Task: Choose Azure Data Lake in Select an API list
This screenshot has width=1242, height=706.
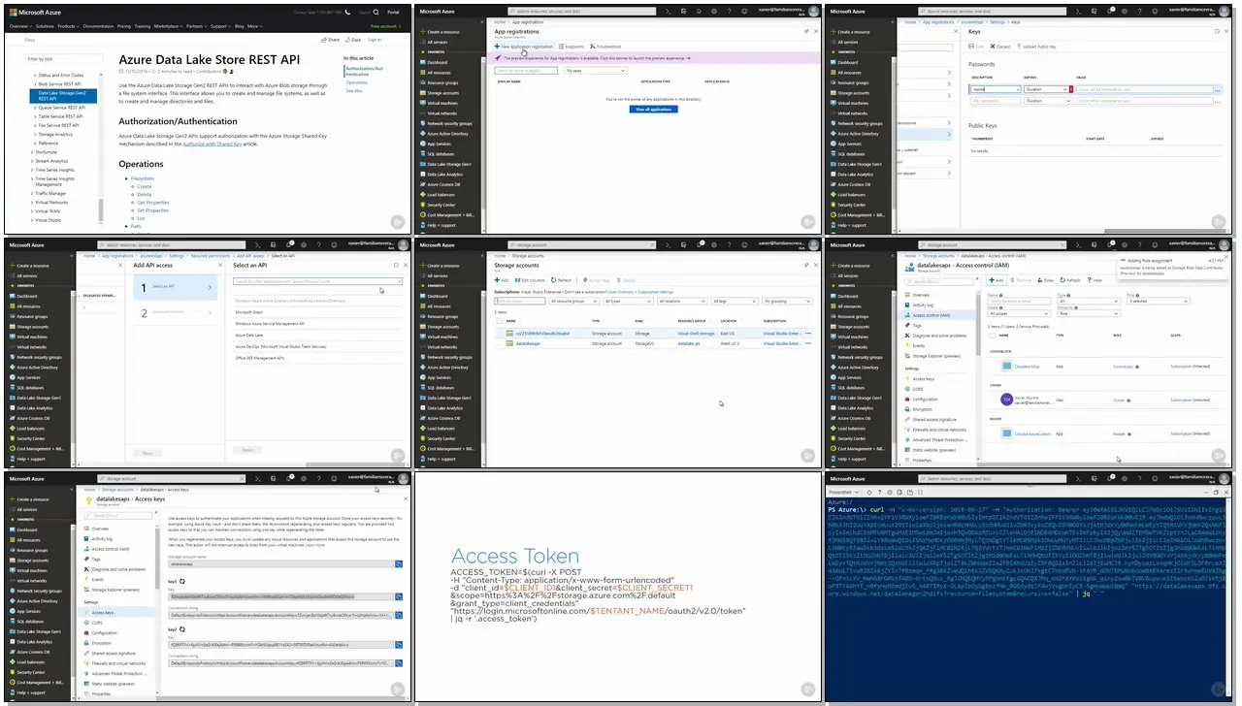Action: point(250,334)
